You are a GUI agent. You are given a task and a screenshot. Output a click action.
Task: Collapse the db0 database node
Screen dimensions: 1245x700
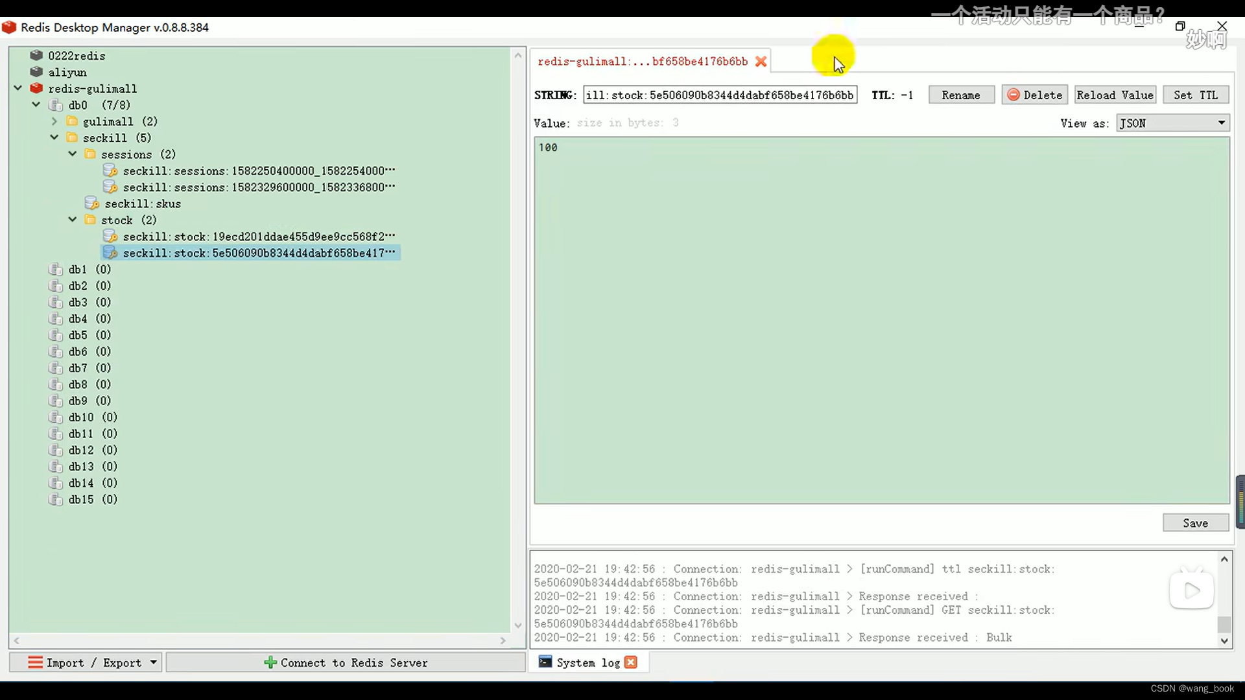(36, 104)
